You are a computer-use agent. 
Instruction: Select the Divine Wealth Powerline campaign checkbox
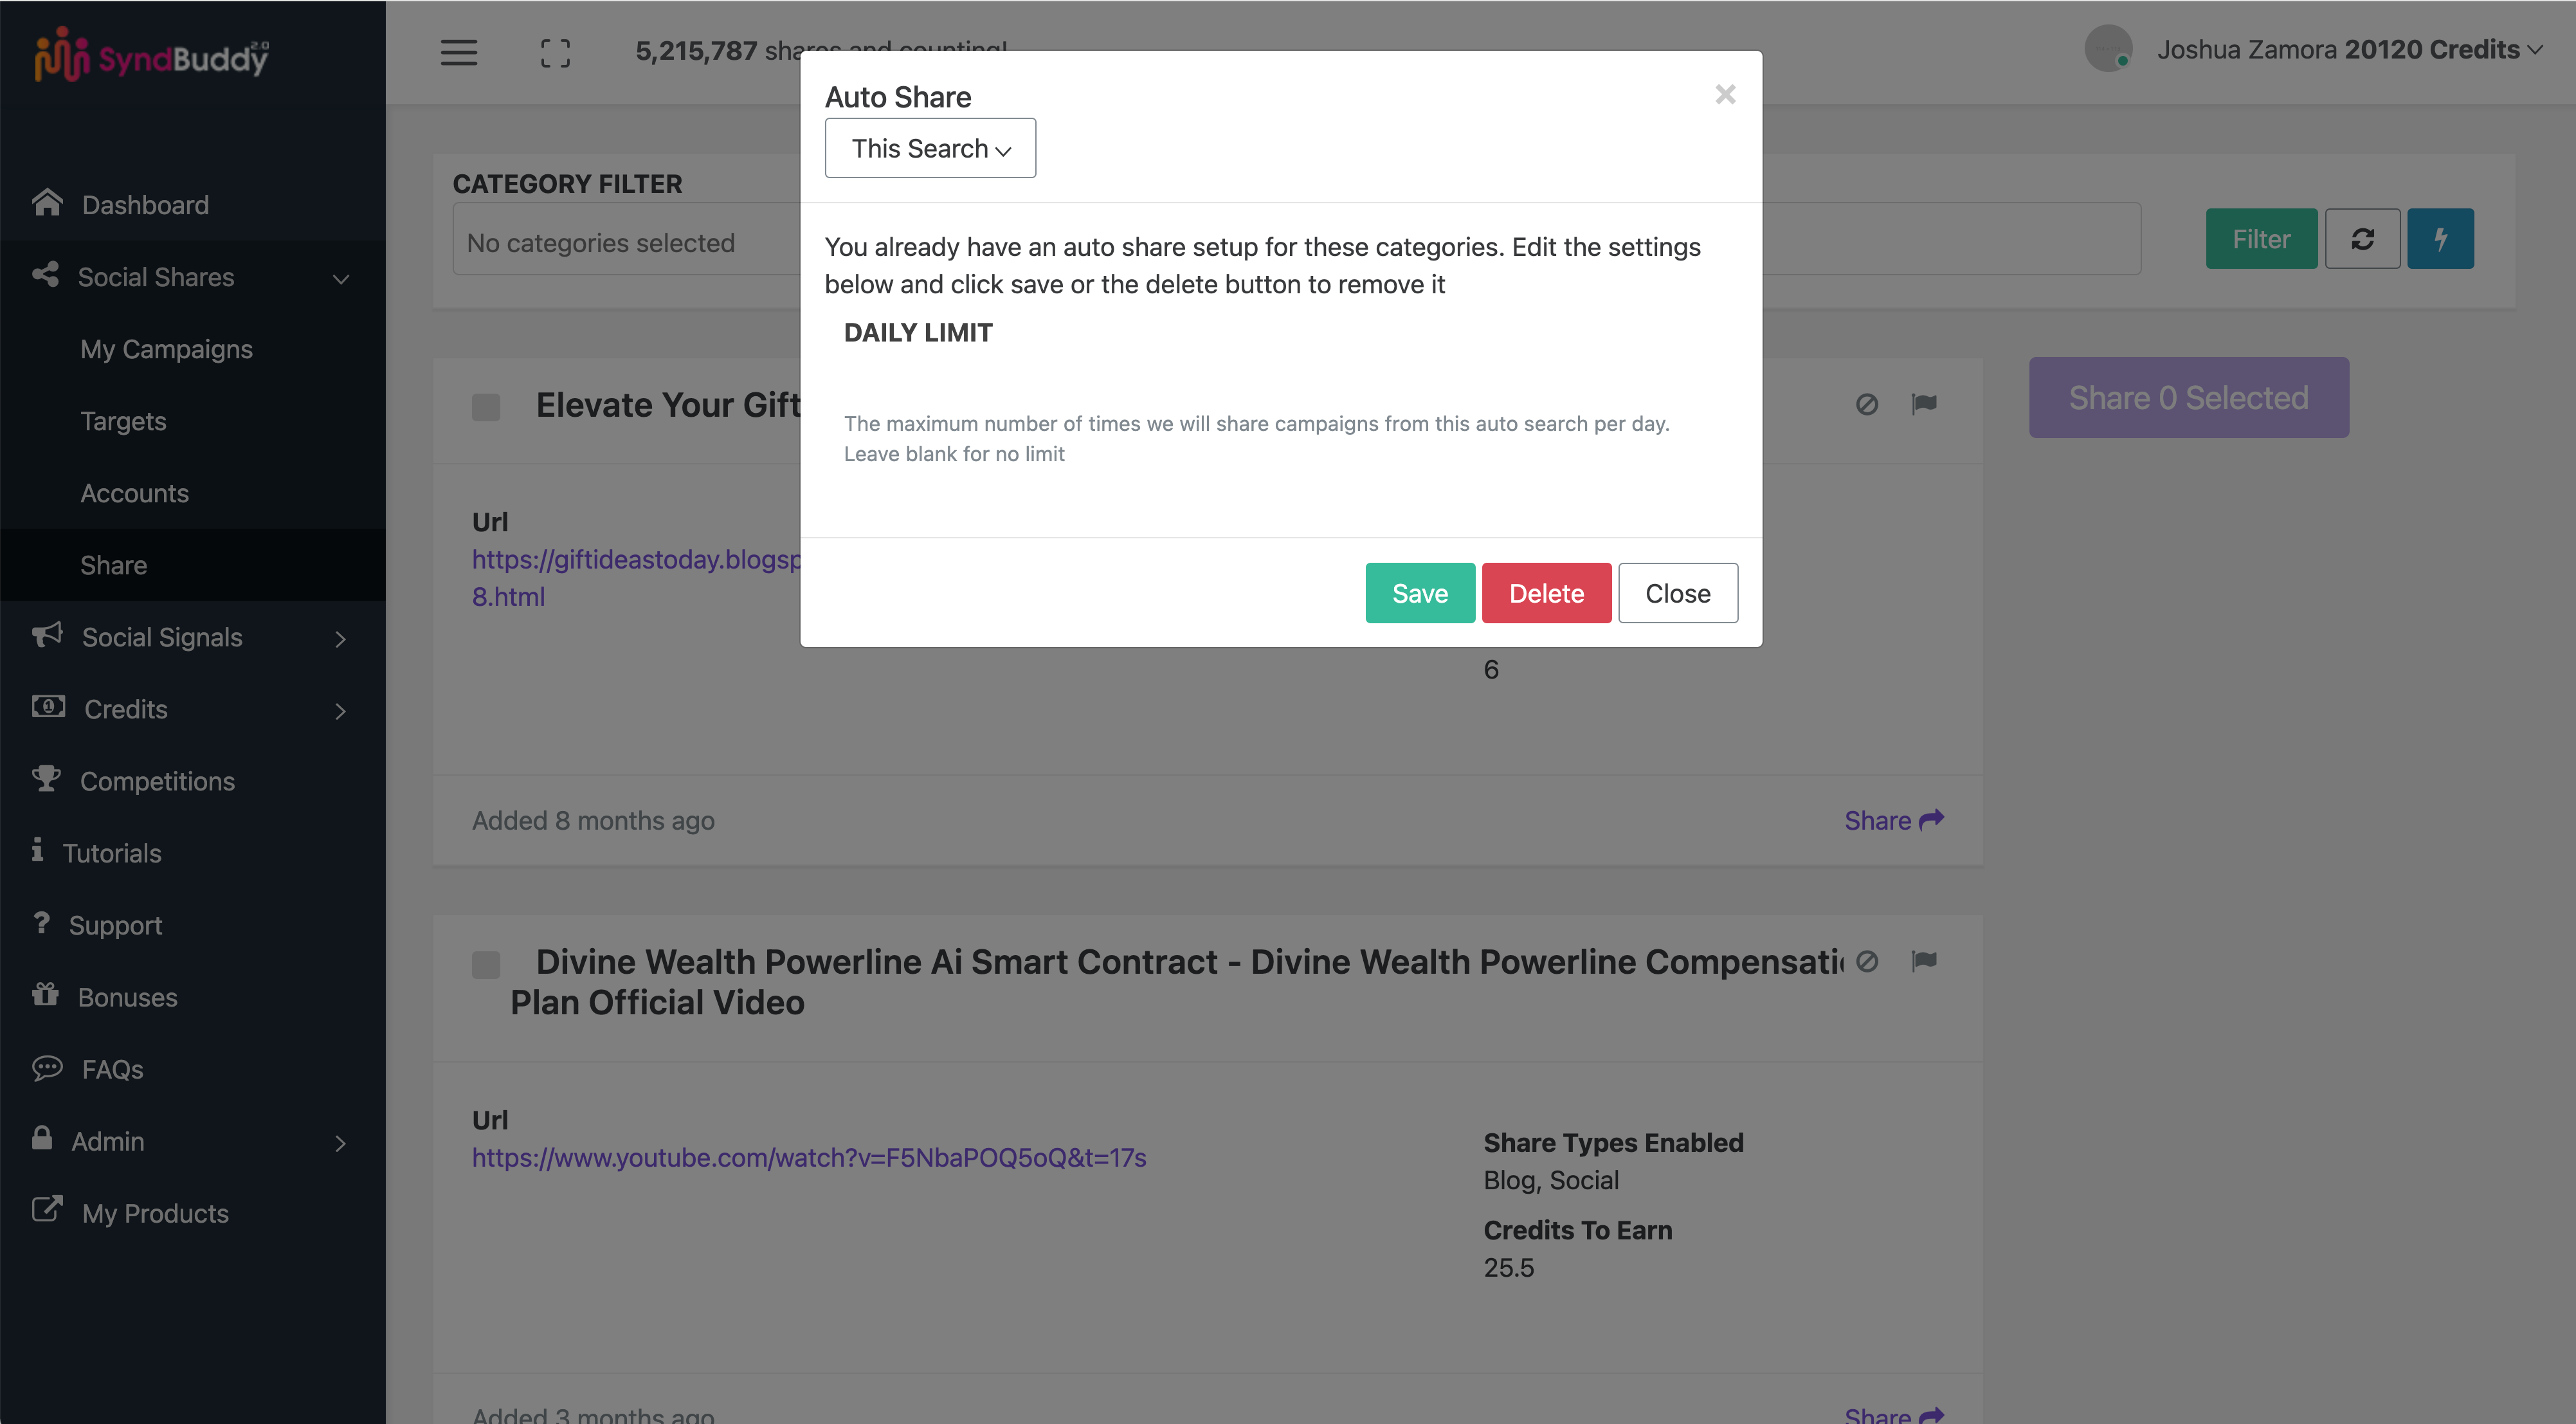click(x=486, y=964)
